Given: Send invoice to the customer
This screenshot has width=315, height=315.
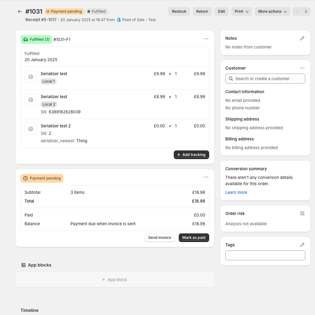Looking at the screenshot, I should coord(160,238).
